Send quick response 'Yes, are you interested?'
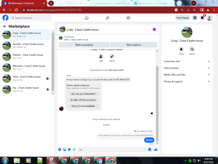 83,94
